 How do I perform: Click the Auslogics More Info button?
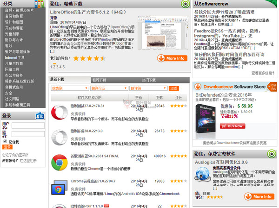coord(259,196)
